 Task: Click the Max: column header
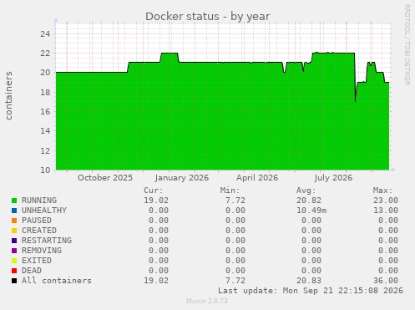(x=382, y=191)
